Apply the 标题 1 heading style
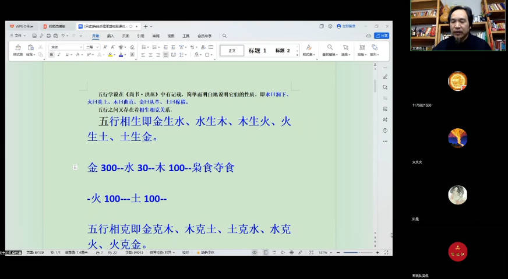The height and width of the screenshot is (279, 508). pos(257,51)
